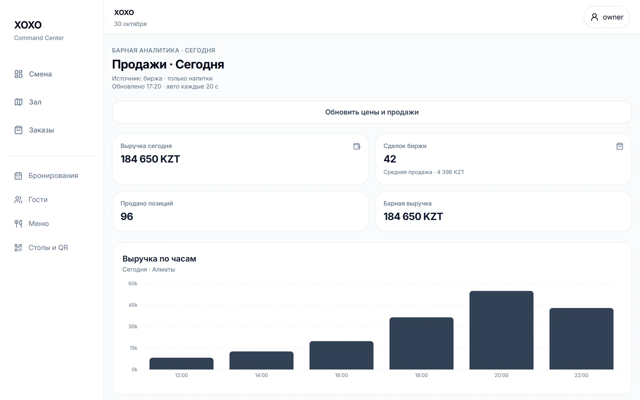This screenshot has height=400, width=640.
Task: Click the Продано позиций value 96
Action: 127,216
